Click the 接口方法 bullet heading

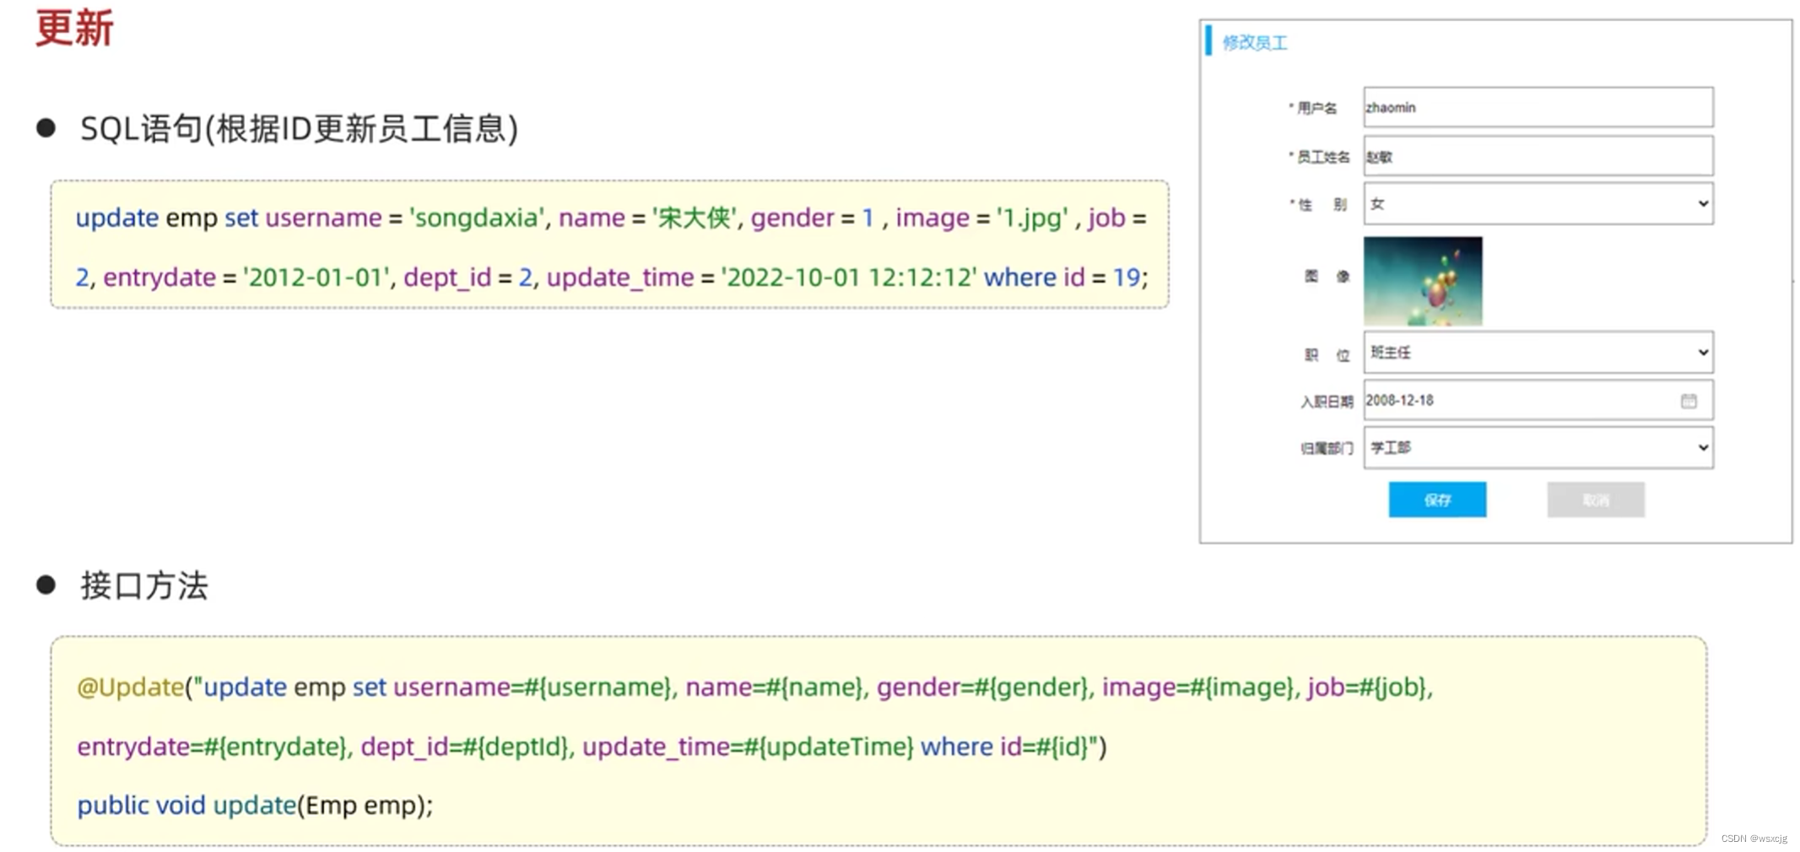point(143,585)
